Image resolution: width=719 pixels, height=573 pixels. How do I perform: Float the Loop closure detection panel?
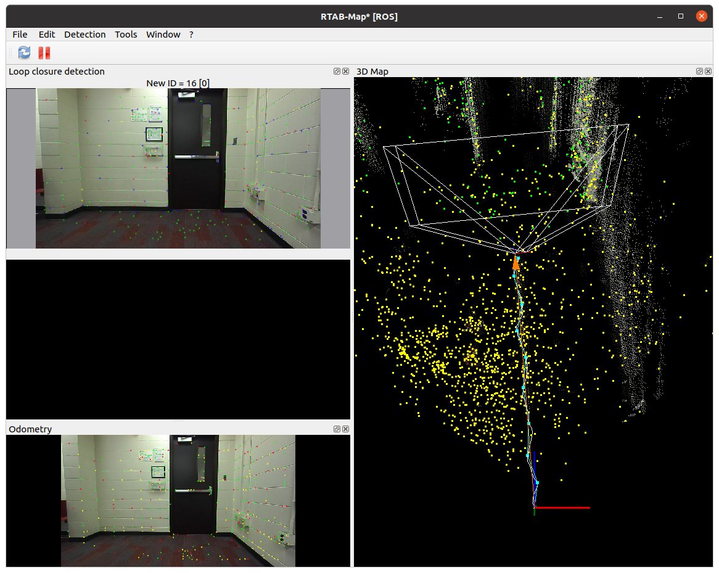(337, 72)
